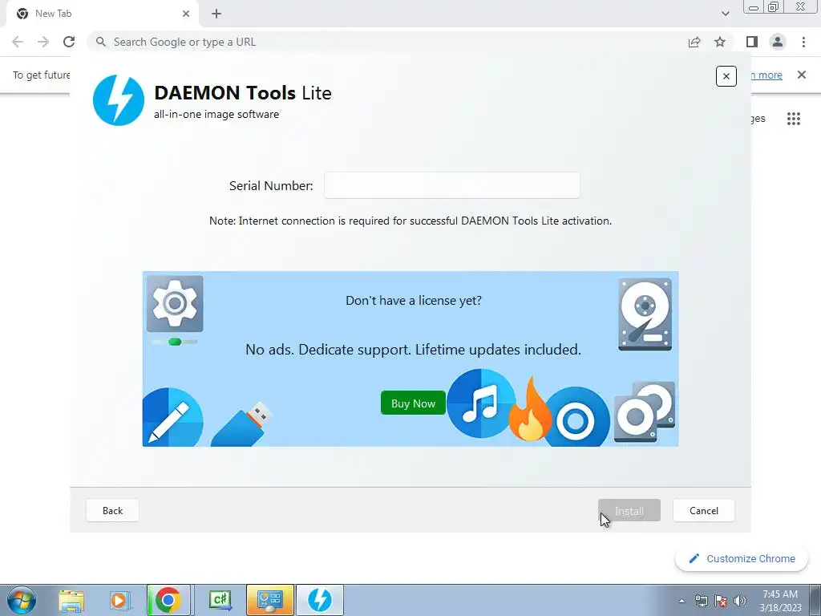Click the pencil edit icon in banner
Image resolution: width=821 pixels, height=616 pixels.
(172, 417)
